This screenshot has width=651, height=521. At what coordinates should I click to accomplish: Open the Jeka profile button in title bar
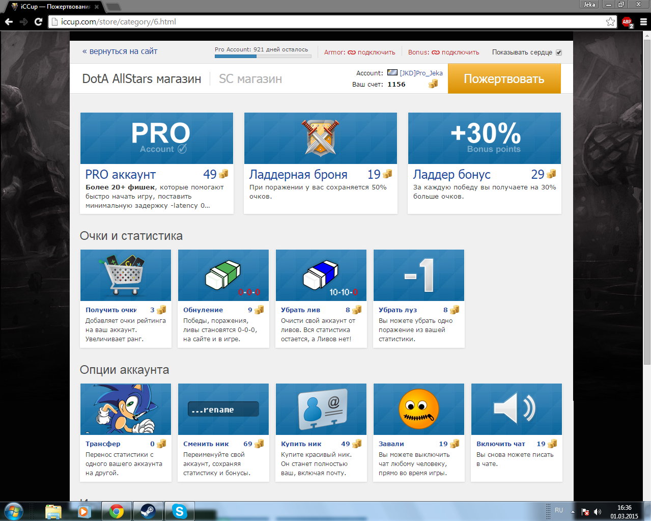(x=589, y=4)
